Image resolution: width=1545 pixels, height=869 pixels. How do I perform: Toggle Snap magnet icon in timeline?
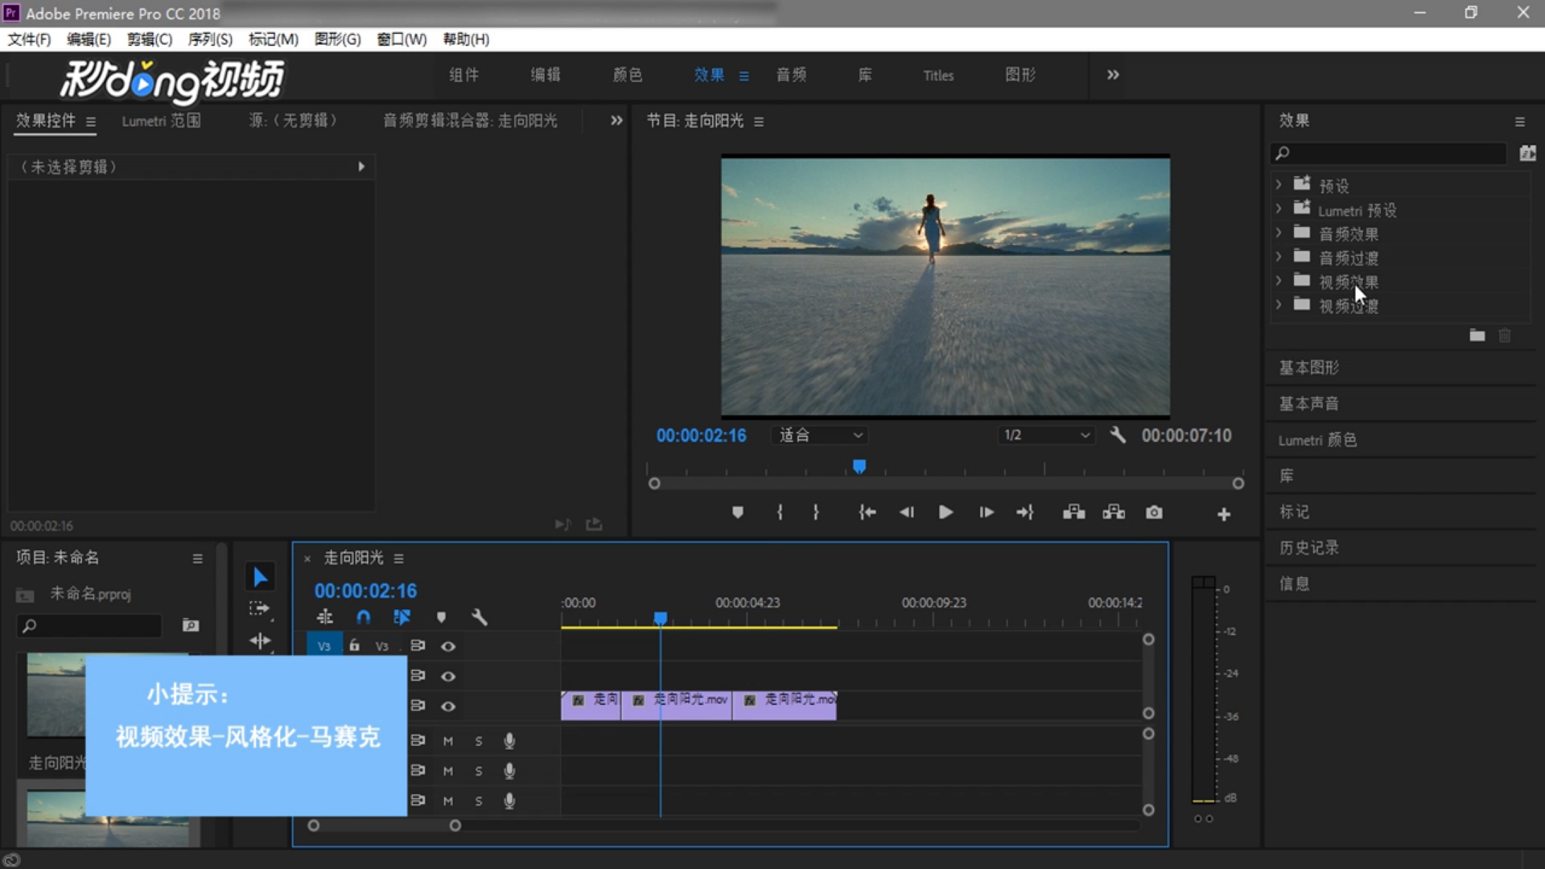(x=364, y=617)
